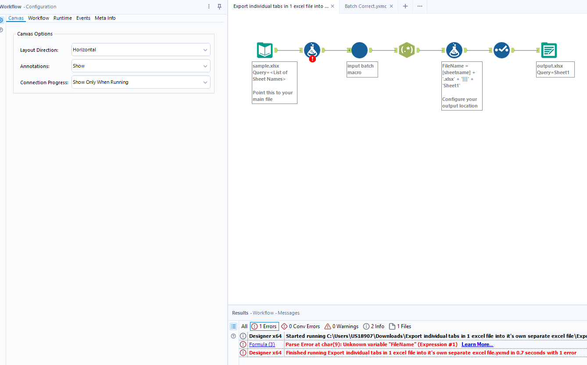The width and height of the screenshot is (587, 365).
Task: Click the Learn More link in Results
Action: pyautogui.click(x=477, y=344)
